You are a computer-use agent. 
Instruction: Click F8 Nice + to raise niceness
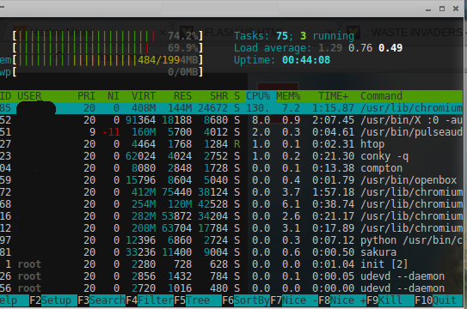coord(342,300)
